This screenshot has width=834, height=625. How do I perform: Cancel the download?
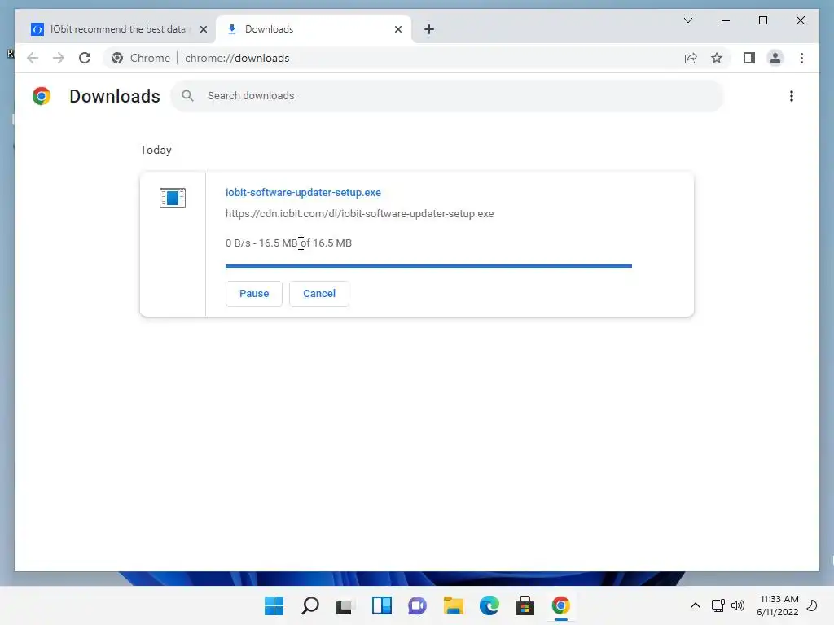click(319, 293)
